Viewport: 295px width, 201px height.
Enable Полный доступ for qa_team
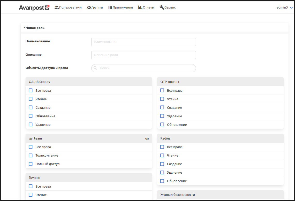pyautogui.click(x=31, y=164)
